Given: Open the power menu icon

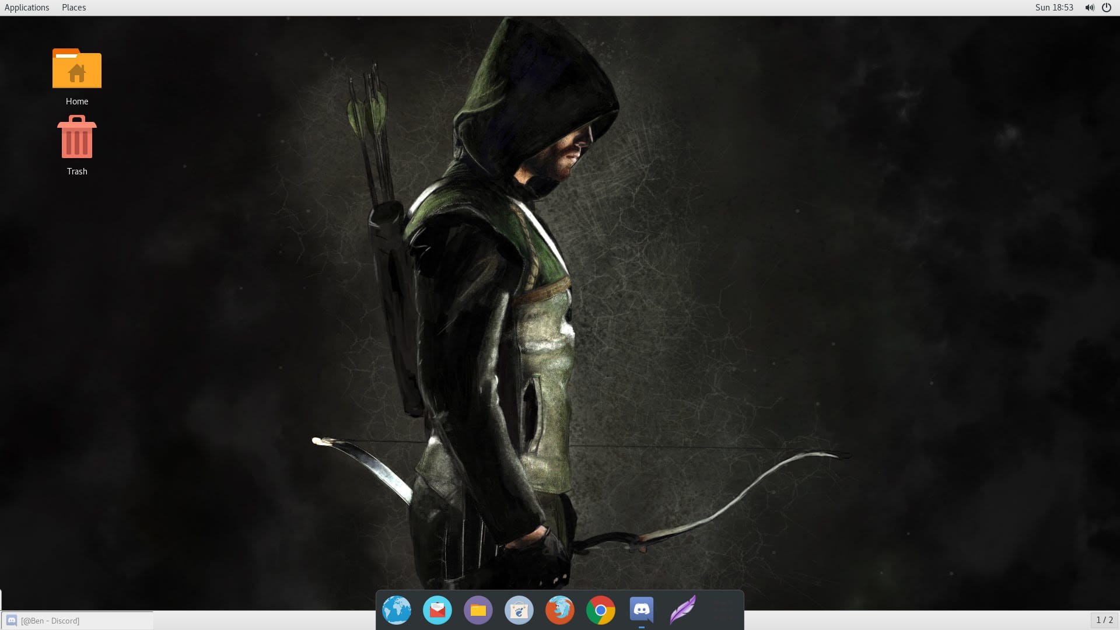Looking at the screenshot, I should pyautogui.click(x=1107, y=8).
